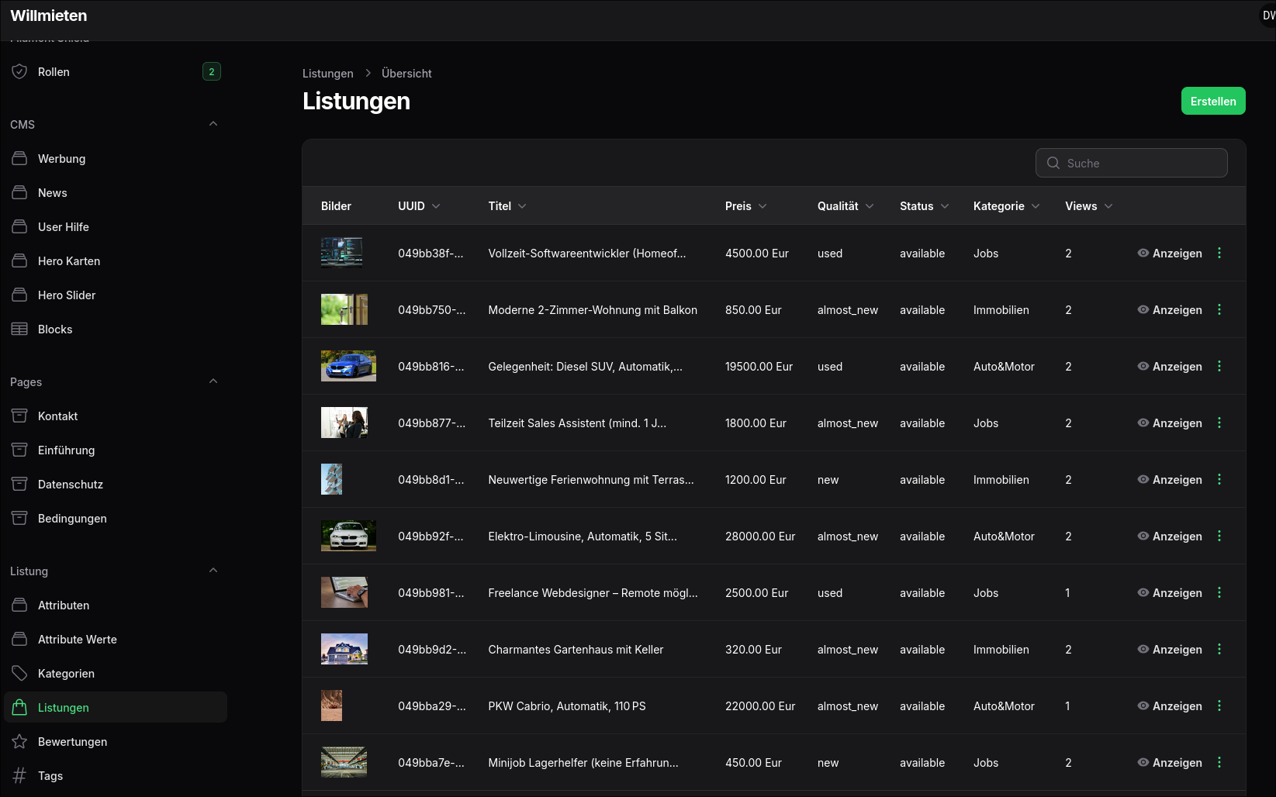Viewport: 1276px width, 797px height.
Task: Click the Blocks table icon in sidebar
Action: tap(19, 329)
